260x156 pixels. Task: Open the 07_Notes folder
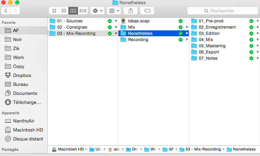point(224,58)
